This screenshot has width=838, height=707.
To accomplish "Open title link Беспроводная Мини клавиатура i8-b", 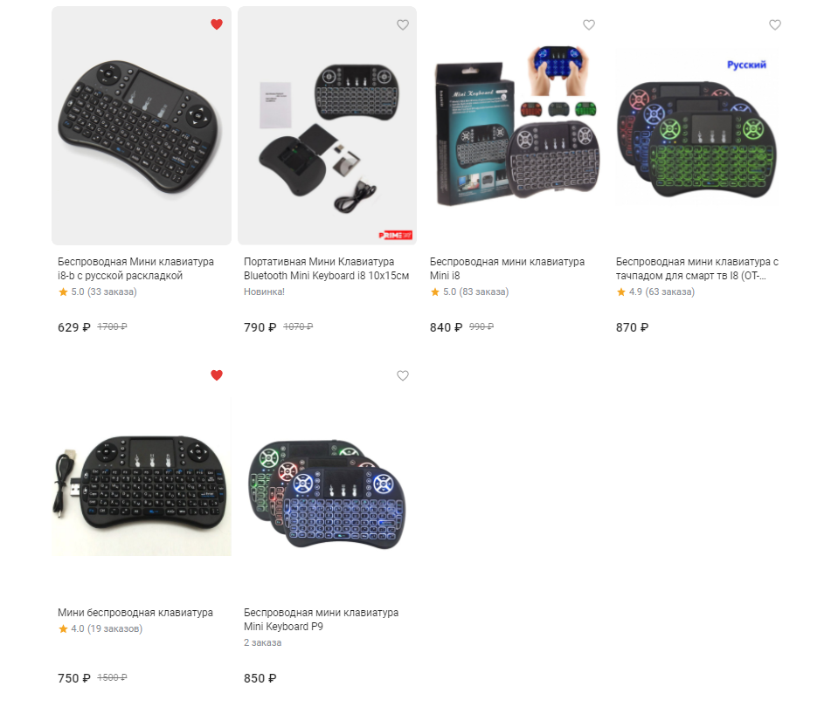I will click(135, 269).
